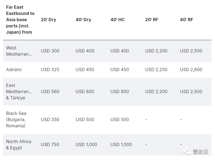Select the 40' RF column header
215x161 pixels.
coord(187,20)
